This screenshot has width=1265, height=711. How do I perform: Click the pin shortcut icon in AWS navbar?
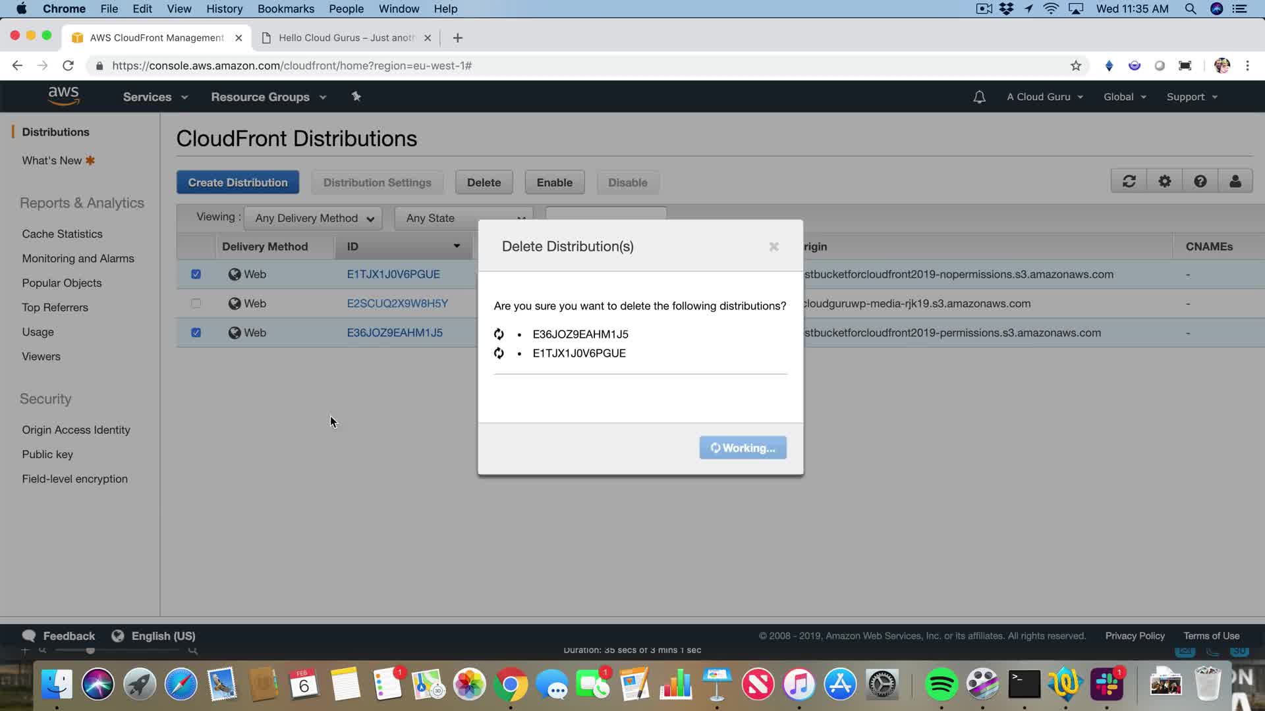click(356, 97)
